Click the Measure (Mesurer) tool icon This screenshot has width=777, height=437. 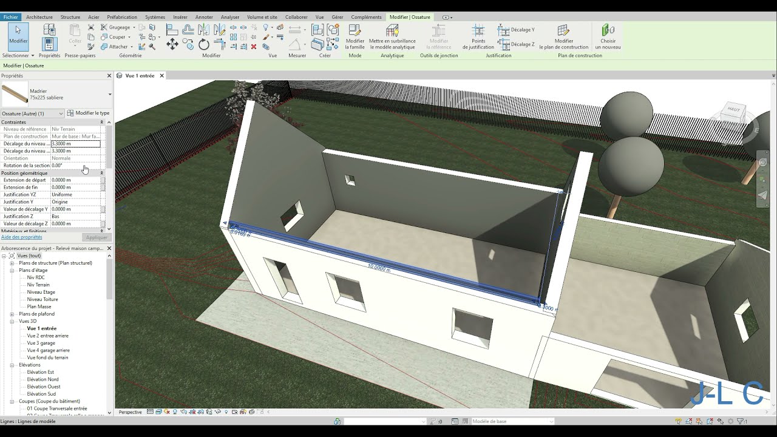coord(296,29)
